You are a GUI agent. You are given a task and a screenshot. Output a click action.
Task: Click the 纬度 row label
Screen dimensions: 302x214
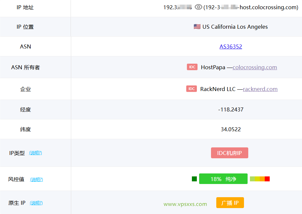(25, 130)
